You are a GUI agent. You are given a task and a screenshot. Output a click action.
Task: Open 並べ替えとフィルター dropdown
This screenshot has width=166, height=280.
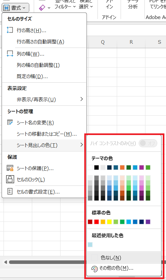point(65,5)
